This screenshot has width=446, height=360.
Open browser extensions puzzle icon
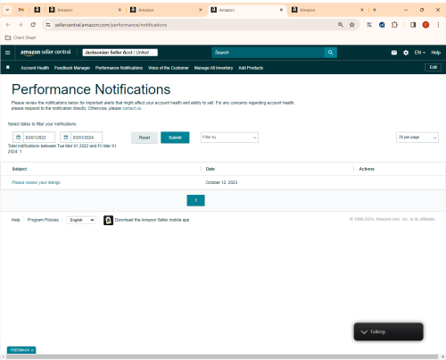click(x=394, y=25)
